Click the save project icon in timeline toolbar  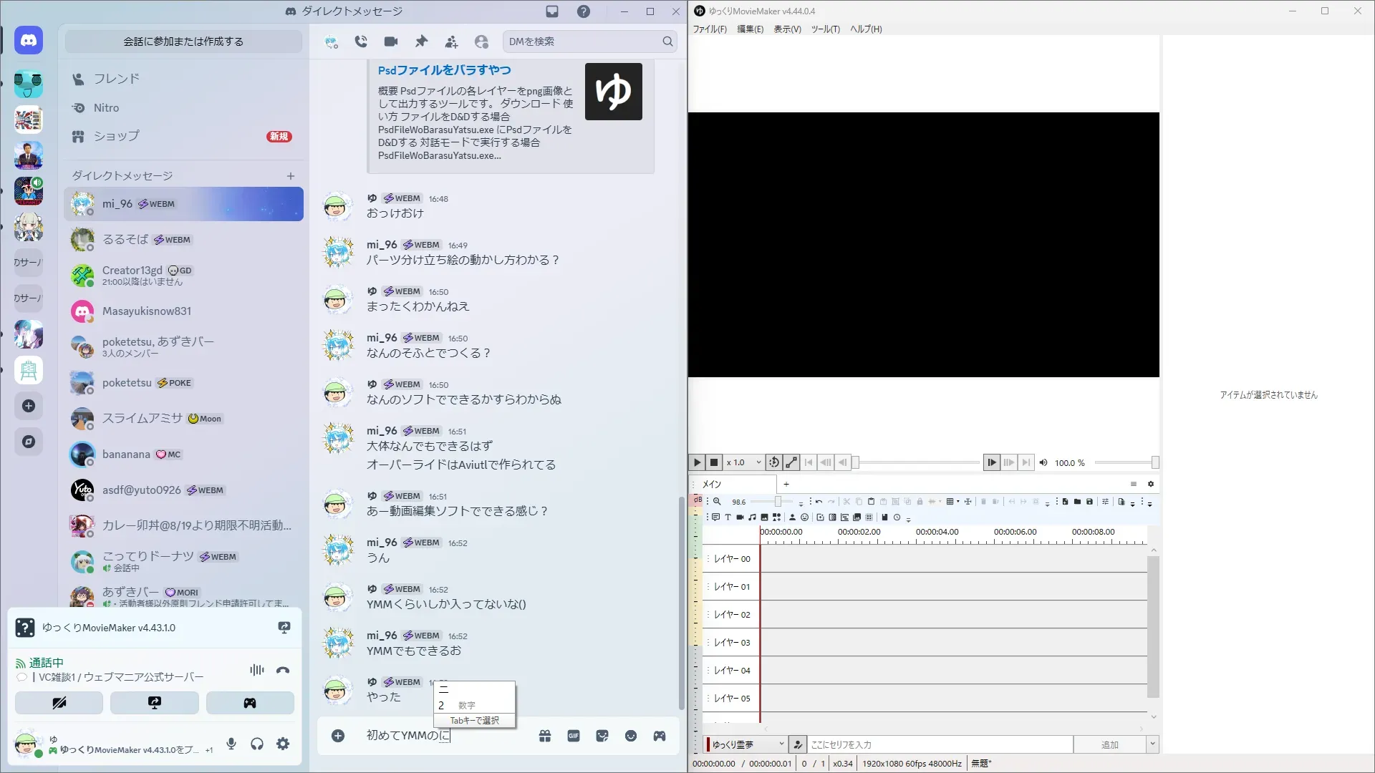click(x=1089, y=502)
